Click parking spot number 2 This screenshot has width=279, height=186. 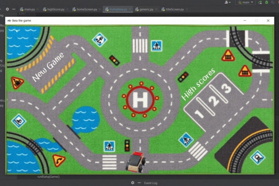(x=214, y=101)
